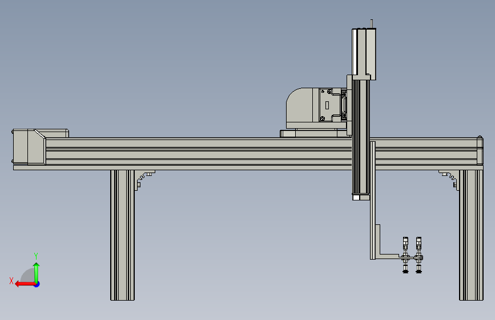Select the left support leg of the gantry
This screenshot has width=495, height=320.
point(123,235)
